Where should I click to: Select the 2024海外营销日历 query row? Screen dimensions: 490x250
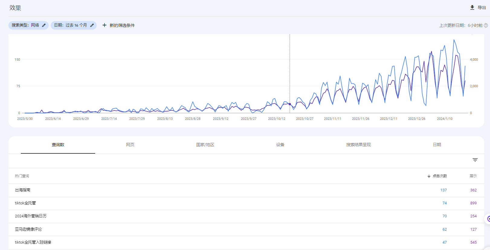[x=246, y=216]
